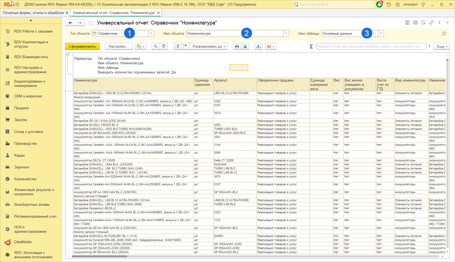Image resolution: width=455 pixels, height=262 pixels.
Task: Collapse the report parameters group minus box
Action: point(68,55)
